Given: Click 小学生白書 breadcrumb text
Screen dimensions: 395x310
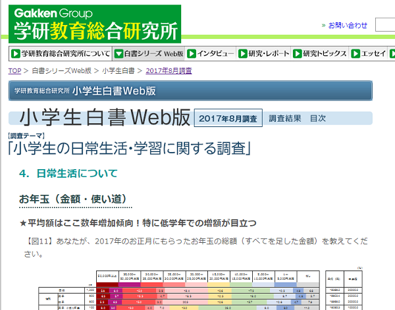Looking at the screenshot, I should click(118, 71).
